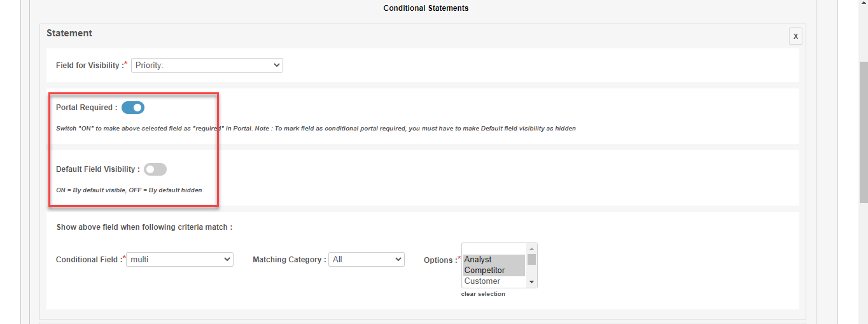Screen dimensions: 868x324
Task: Click the Options list scroll-down arrow
Action: click(x=532, y=283)
